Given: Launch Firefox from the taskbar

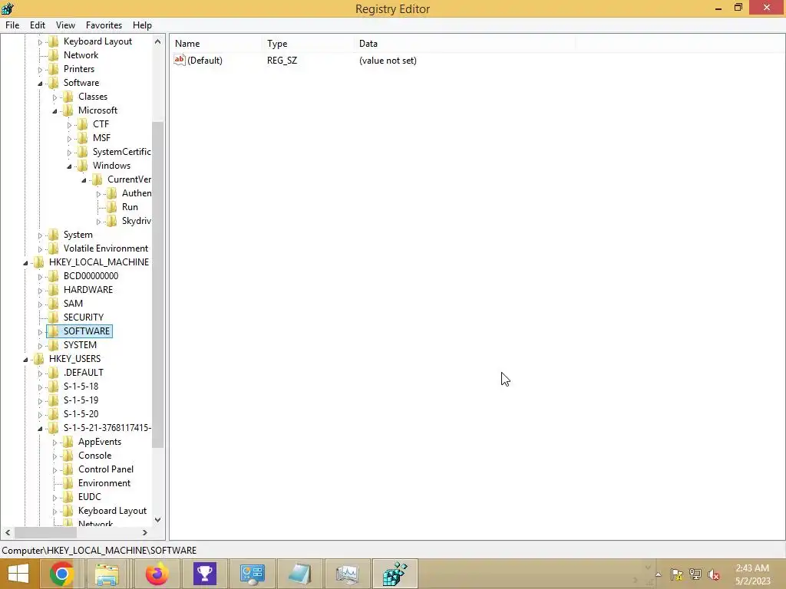Looking at the screenshot, I should (x=157, y=574).
